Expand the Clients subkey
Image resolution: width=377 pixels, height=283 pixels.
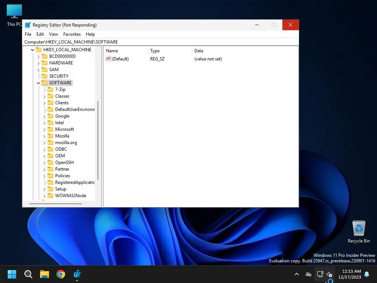(x=45, y=103)
